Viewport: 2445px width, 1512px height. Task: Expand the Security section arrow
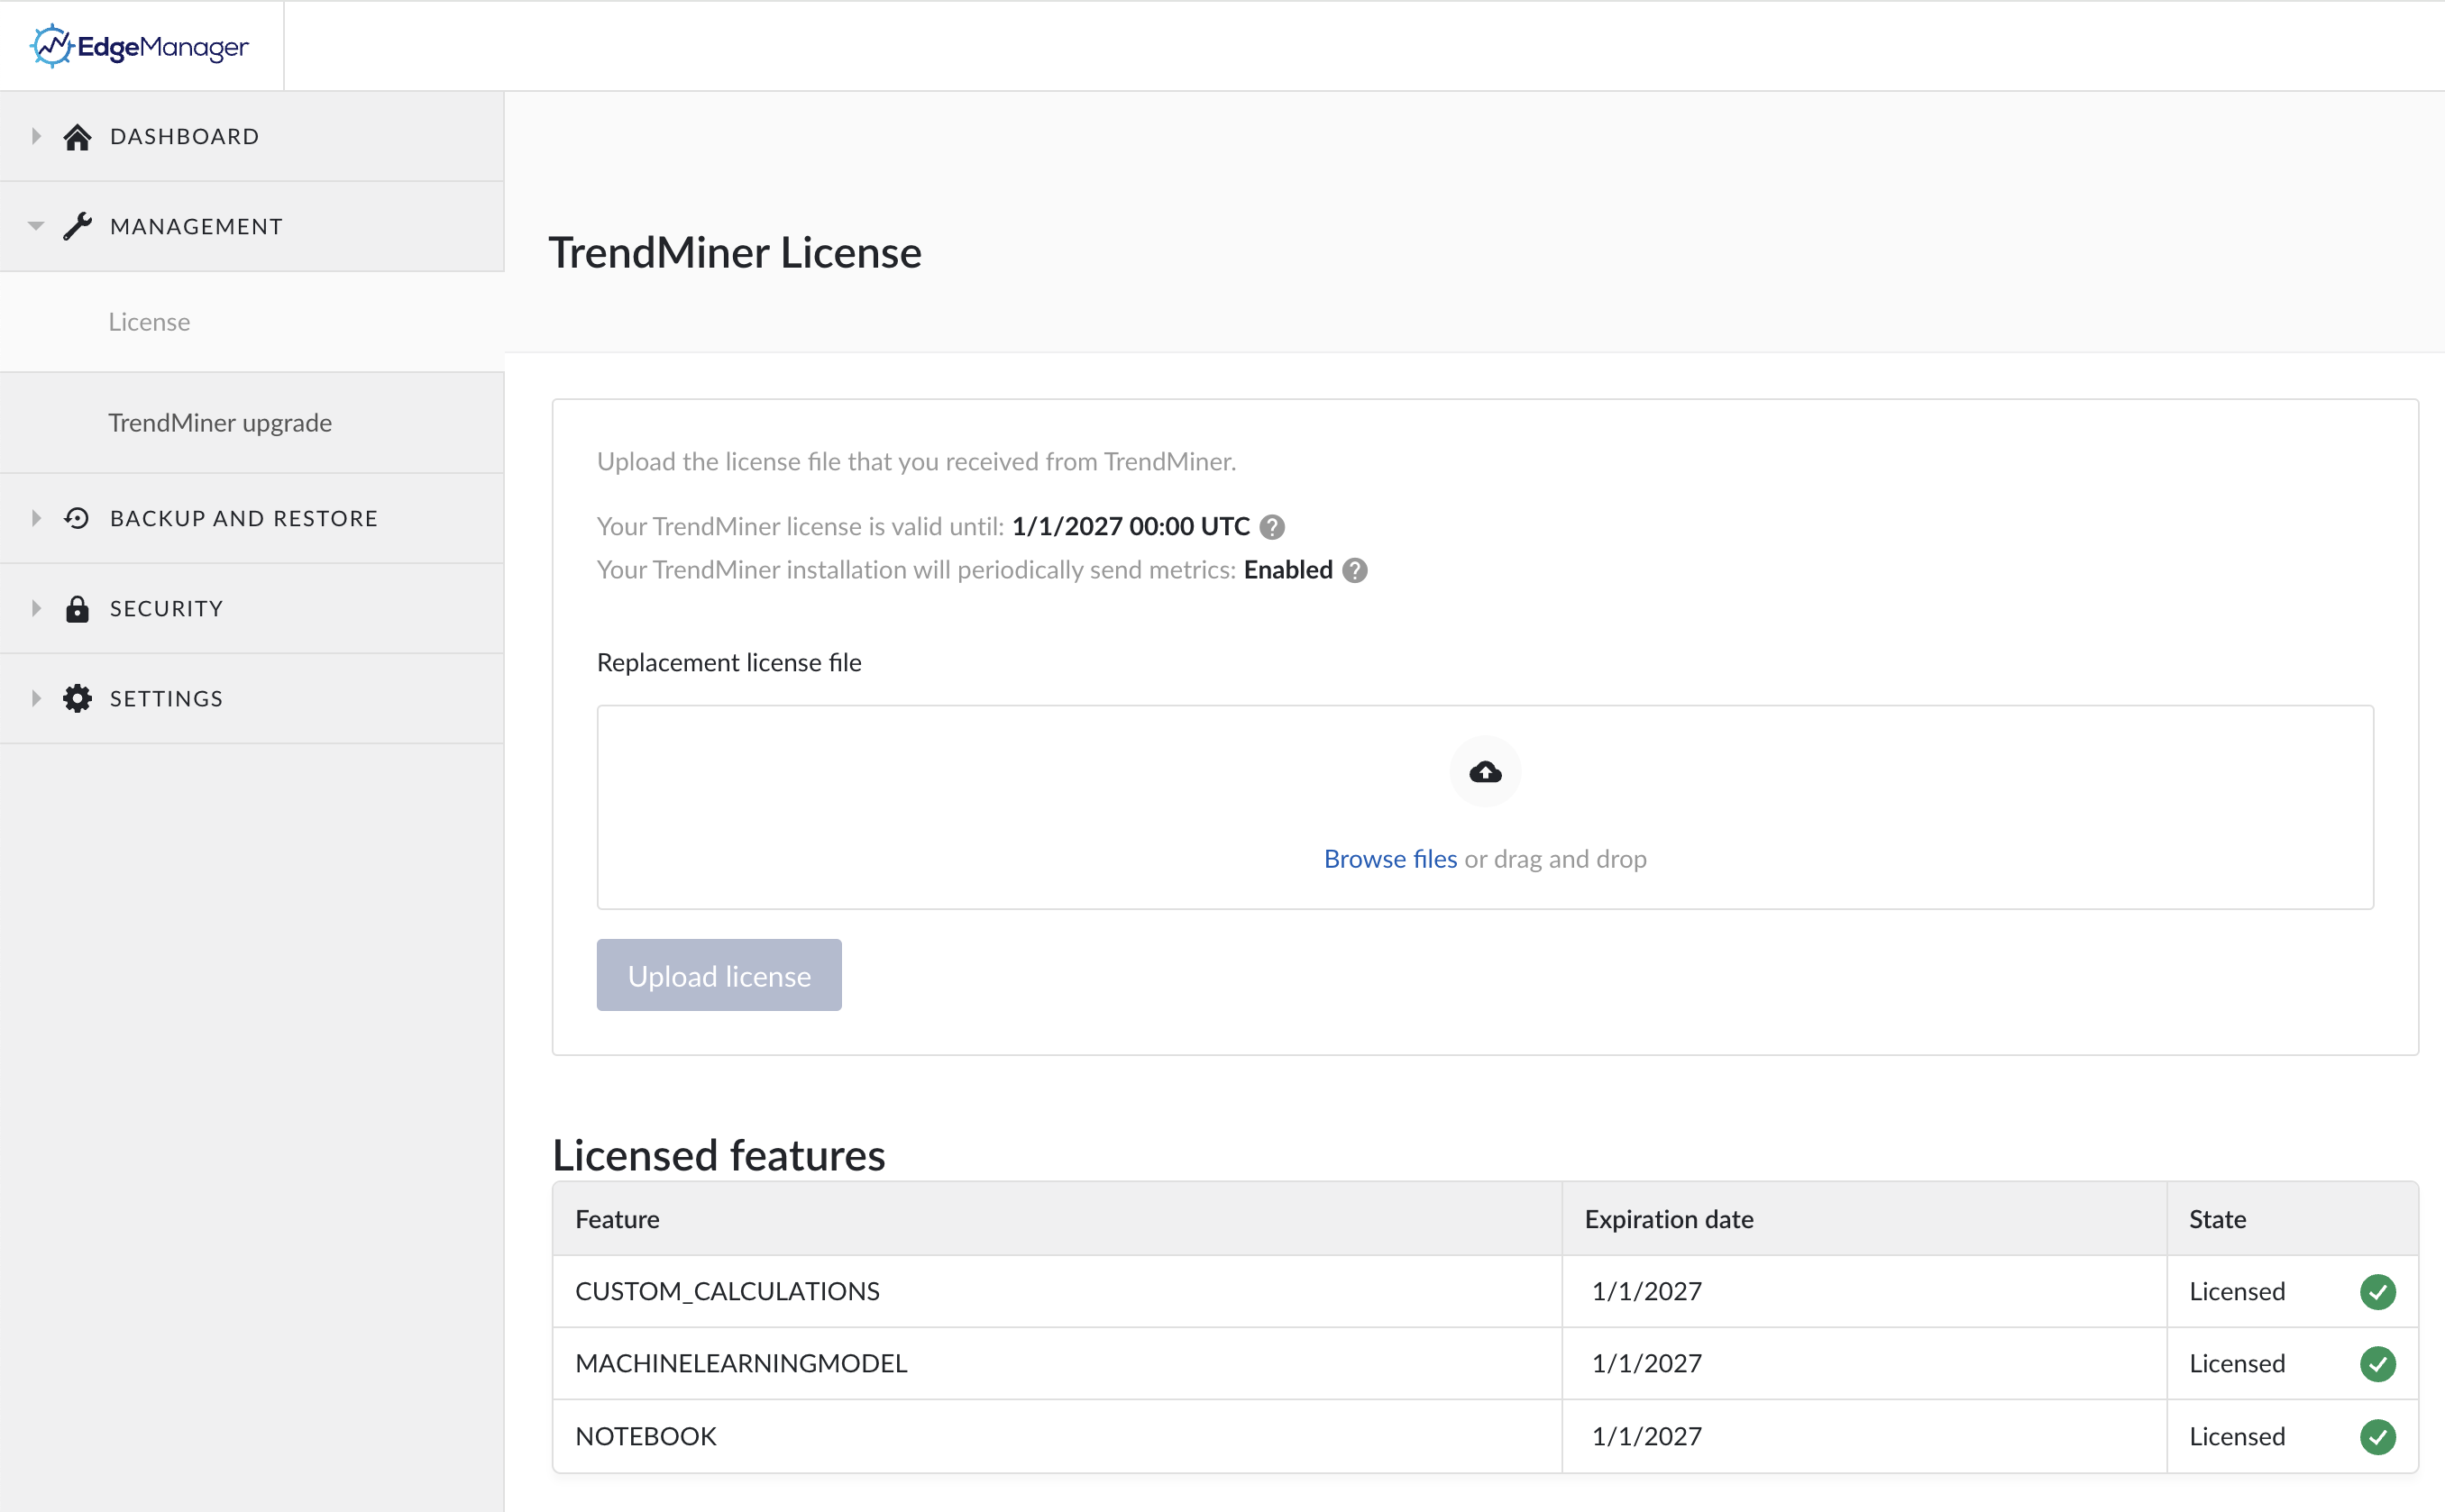(36, 609)
